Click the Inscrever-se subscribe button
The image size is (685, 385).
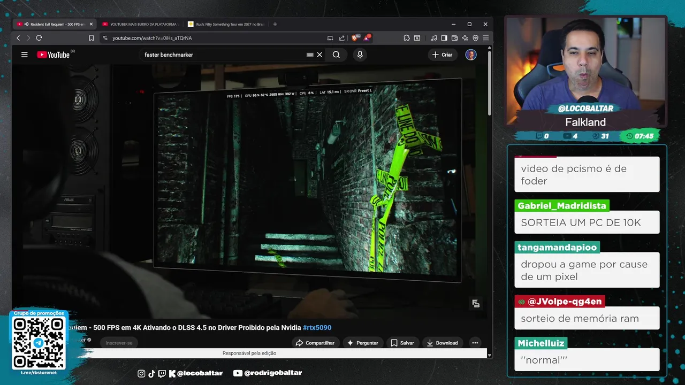pos(119,343)
